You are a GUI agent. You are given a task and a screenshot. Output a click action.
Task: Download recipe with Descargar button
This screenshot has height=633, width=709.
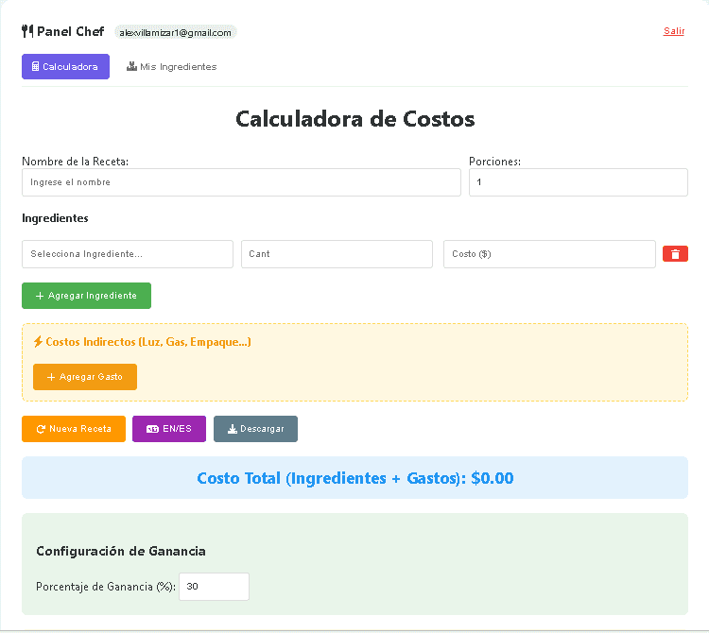tap(255, 429)
